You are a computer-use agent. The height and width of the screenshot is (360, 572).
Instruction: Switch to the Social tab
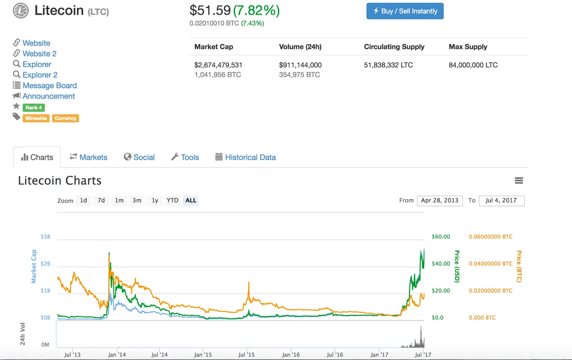point(139,157)
